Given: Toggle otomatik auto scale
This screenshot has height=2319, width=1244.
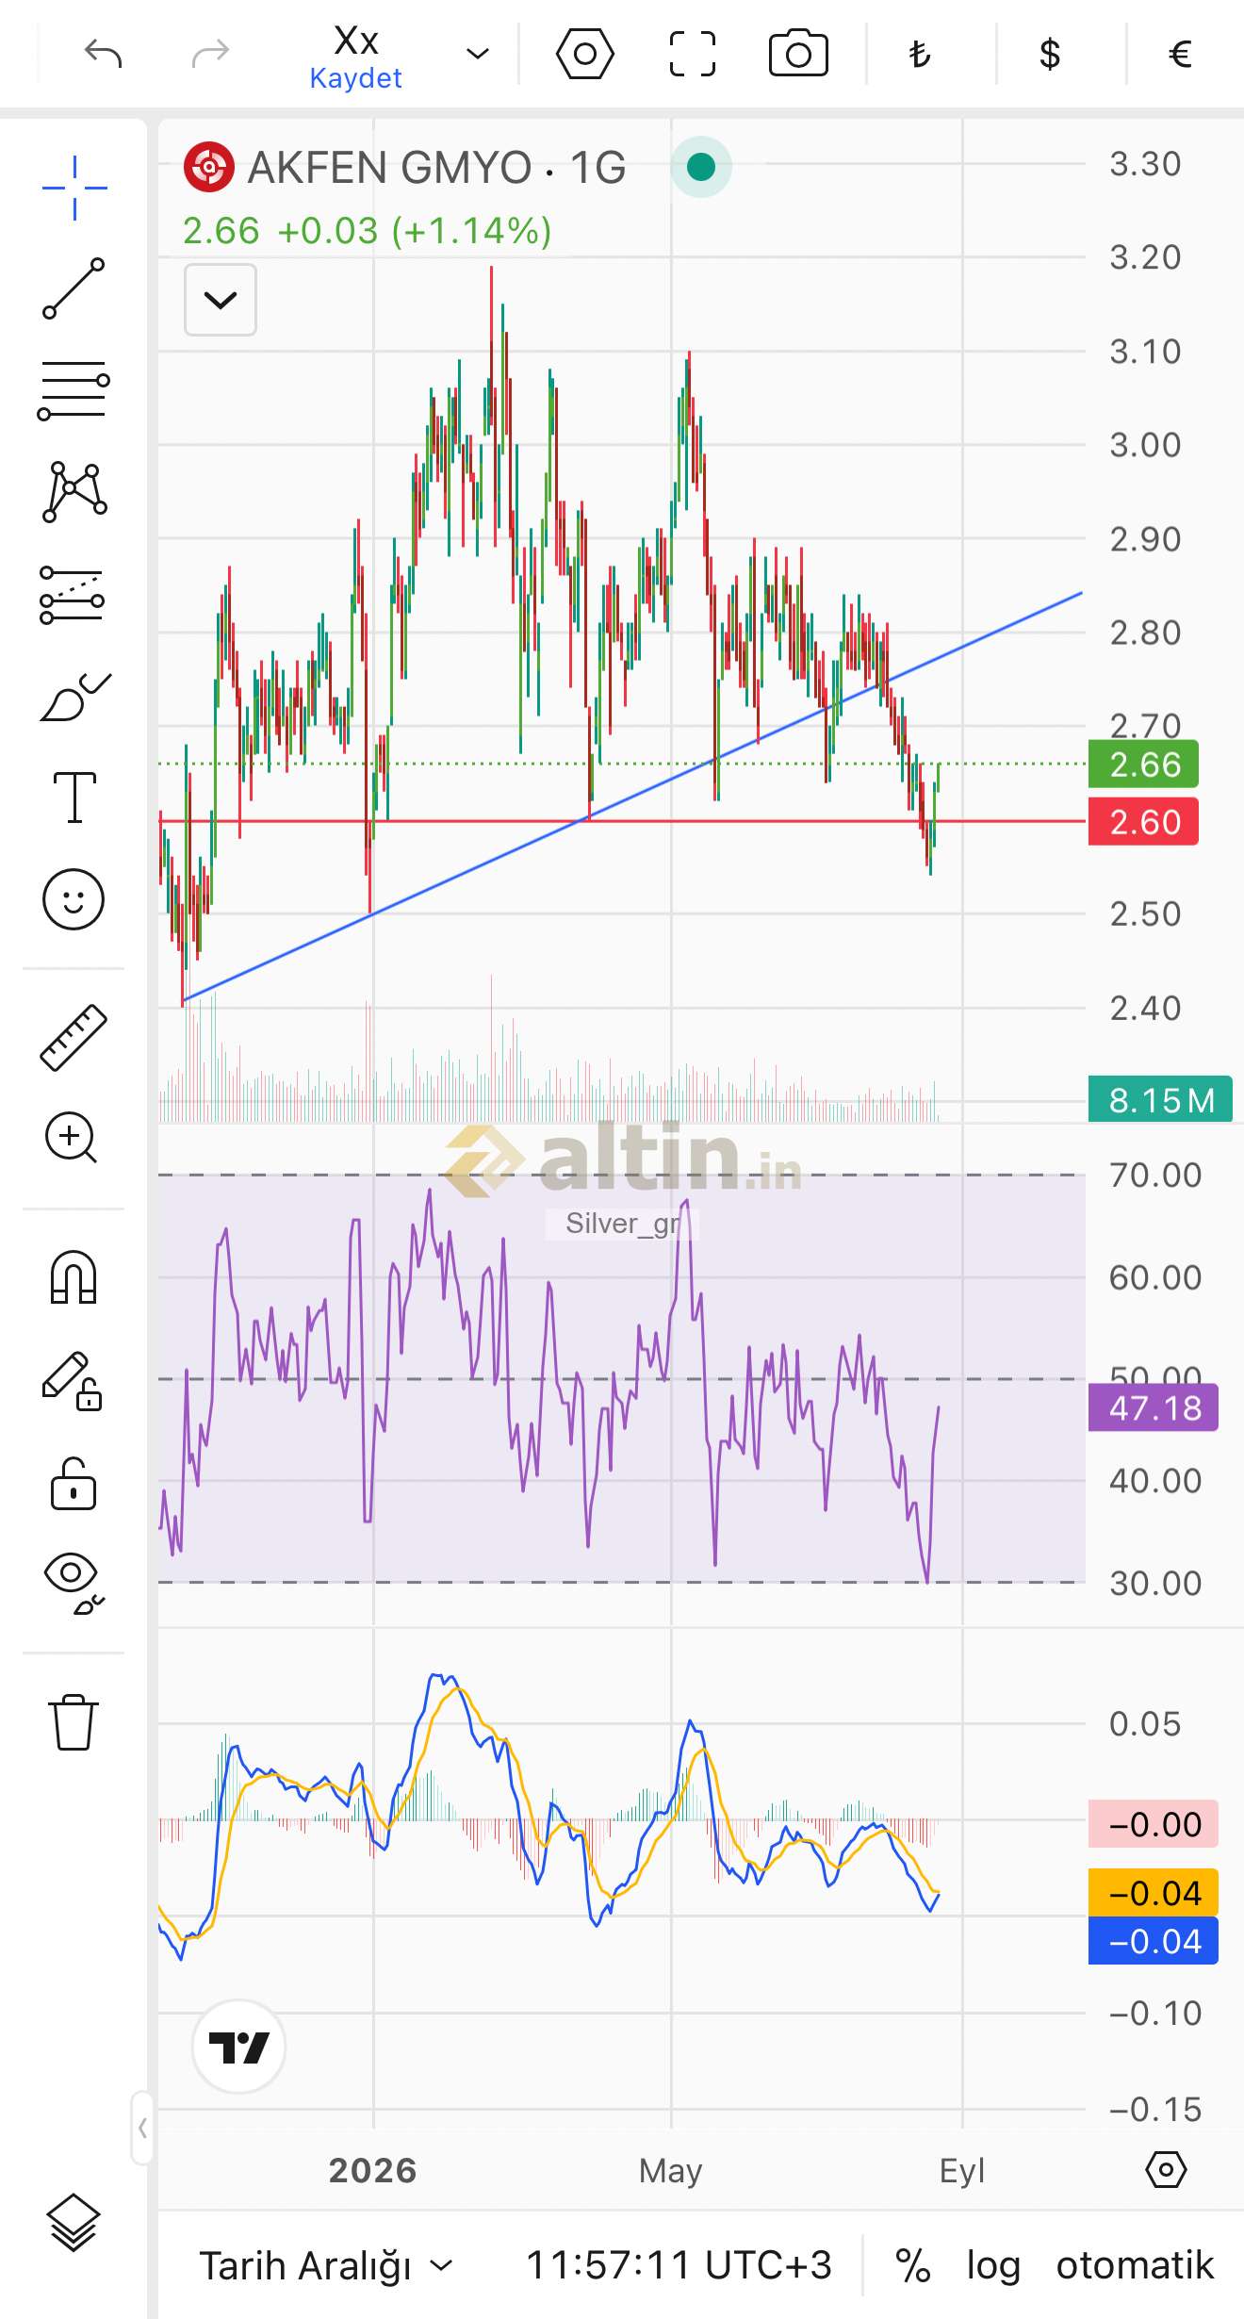Looking at the screenshot, I should 1135,2264.
